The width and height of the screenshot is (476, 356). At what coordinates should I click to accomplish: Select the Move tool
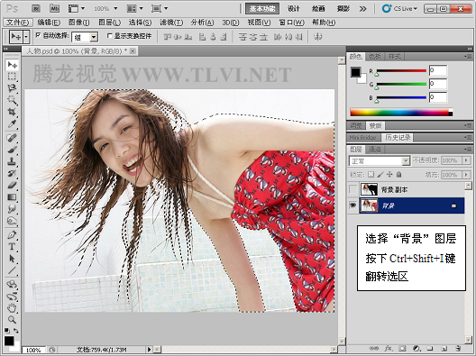[x=12, y=64]
